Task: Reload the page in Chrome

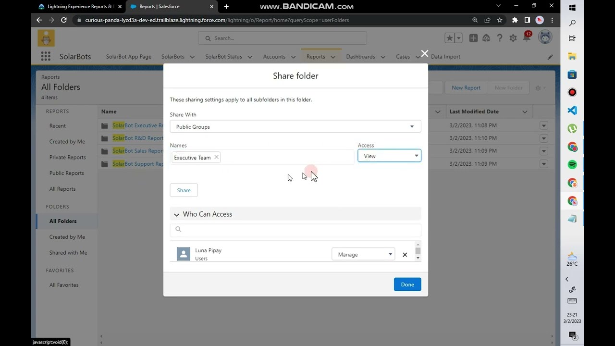Action: pos(63,20)
